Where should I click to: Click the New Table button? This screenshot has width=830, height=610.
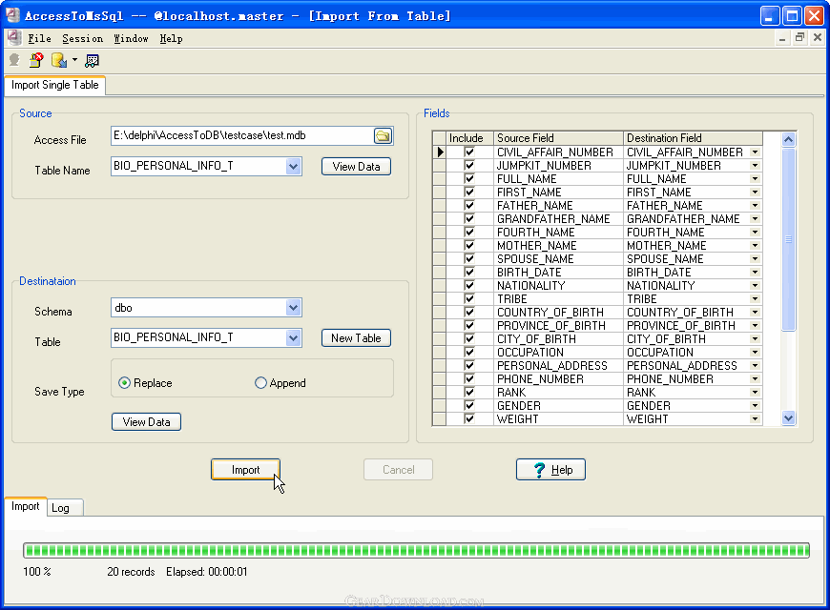coord(356,338)
